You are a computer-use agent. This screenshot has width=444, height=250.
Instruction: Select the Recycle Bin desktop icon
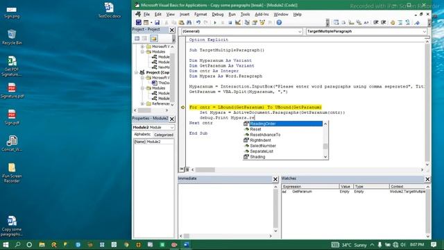point(12,37)
